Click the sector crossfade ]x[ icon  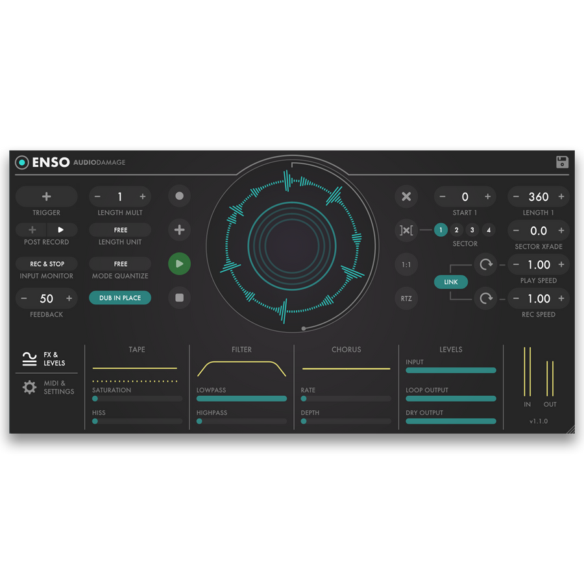pyautogui.click(x=406, y=230)
